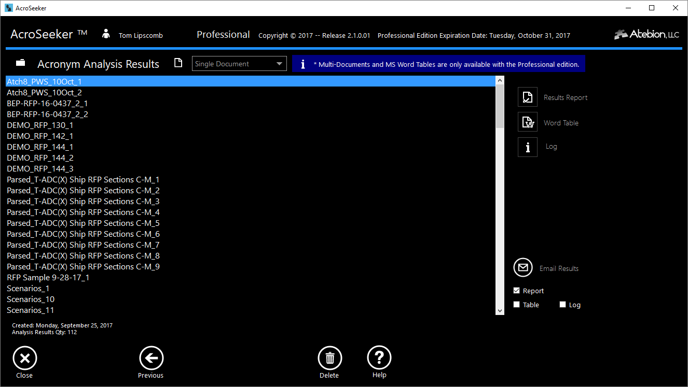Select Parsed_T-ADC(X) Ship RFP Sections C-M_3
The height and width of the screenshot is (387, 688).
(251, 201)
